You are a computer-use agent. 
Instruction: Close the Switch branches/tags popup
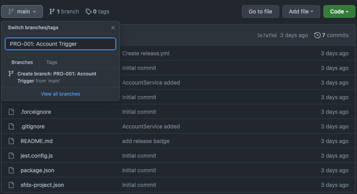tap(113, 28)
